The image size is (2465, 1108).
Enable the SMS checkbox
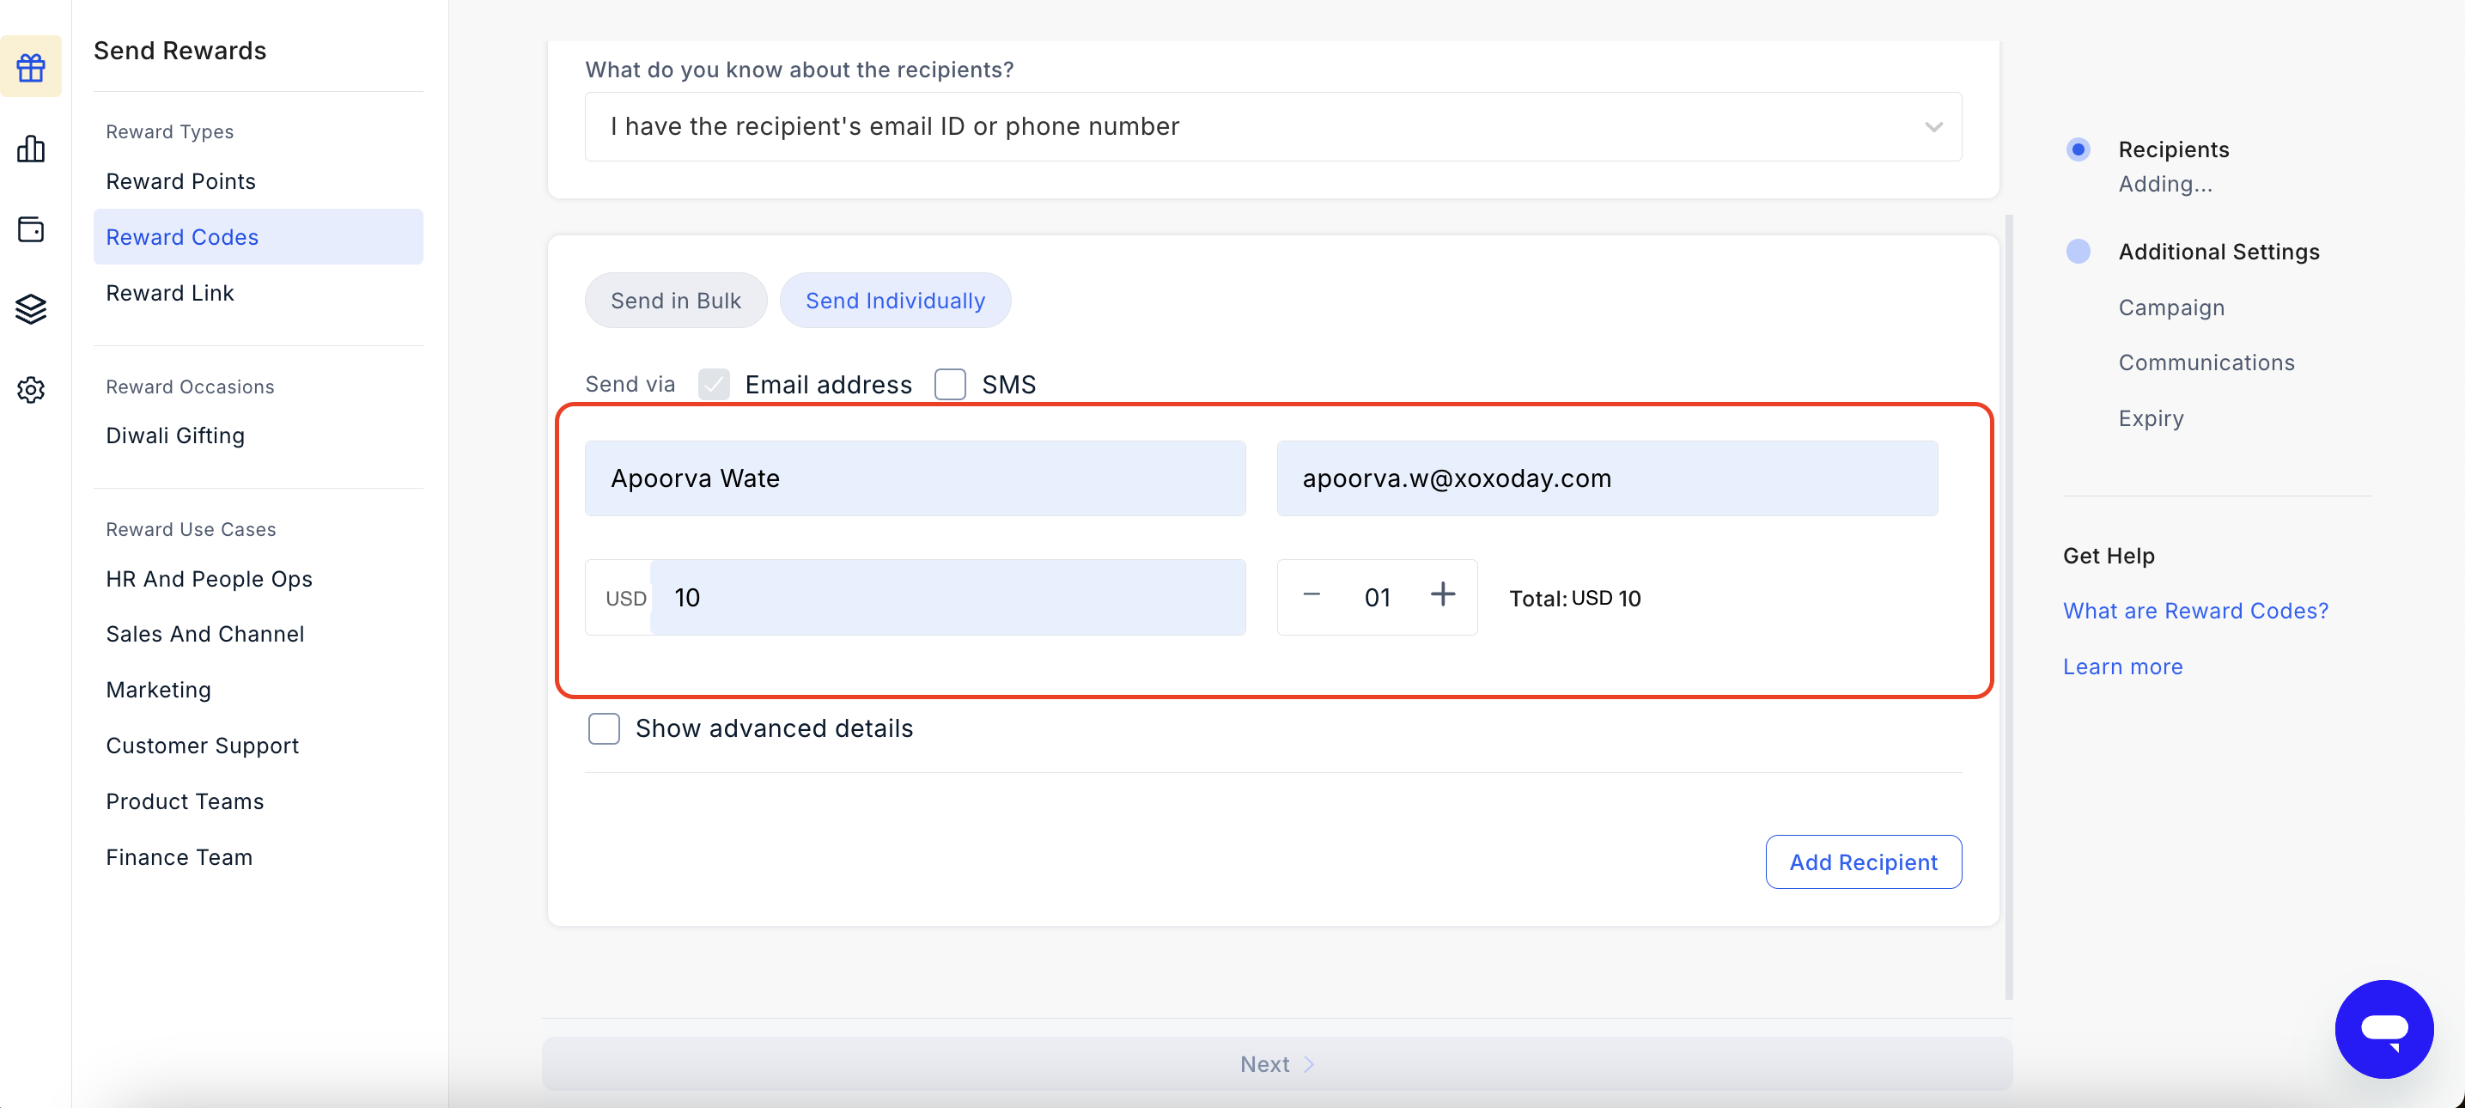pyautogui.click(x=949, y=384)
